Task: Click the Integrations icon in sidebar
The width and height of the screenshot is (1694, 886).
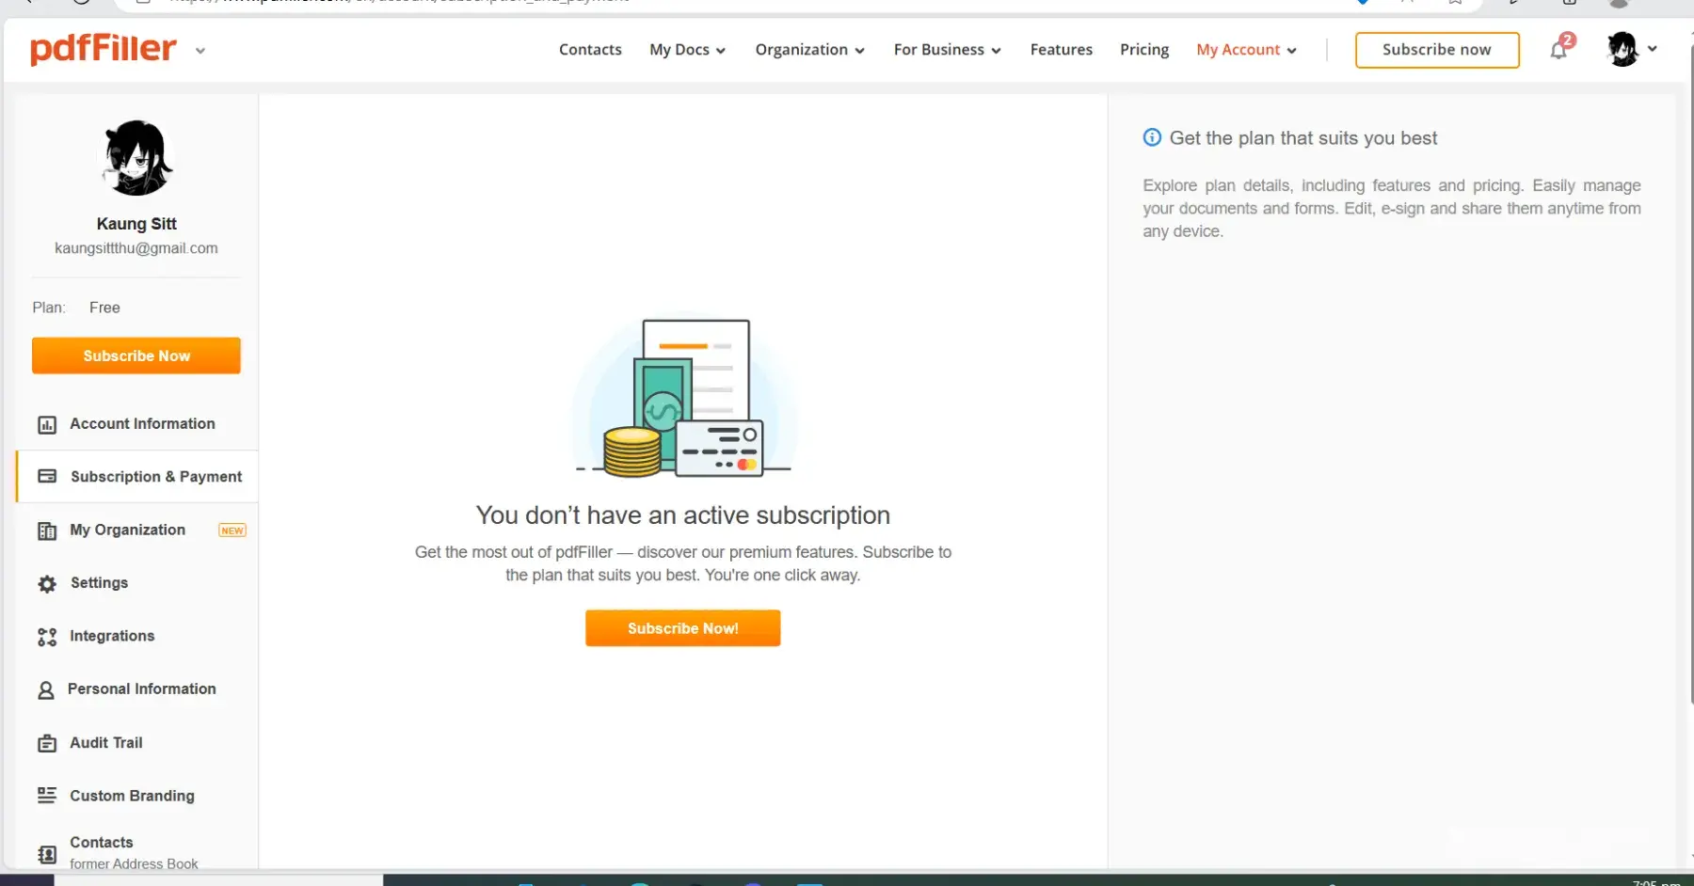Action: pos(47,638)
